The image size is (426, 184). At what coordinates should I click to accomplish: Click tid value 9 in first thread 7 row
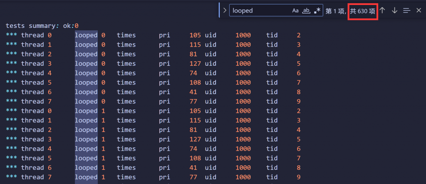click(299, 102)
